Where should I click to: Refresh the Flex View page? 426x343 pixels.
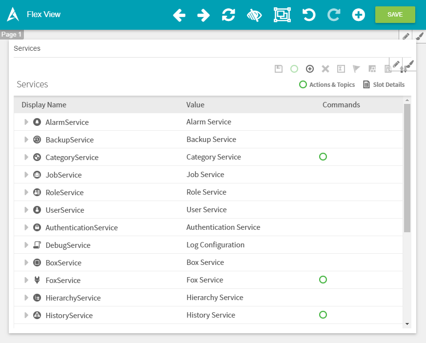[228, 15]
